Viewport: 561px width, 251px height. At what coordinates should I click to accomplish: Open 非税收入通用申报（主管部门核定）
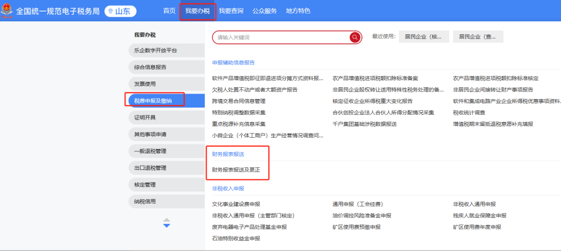[253, 216]
